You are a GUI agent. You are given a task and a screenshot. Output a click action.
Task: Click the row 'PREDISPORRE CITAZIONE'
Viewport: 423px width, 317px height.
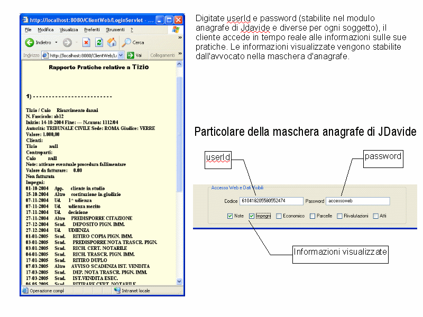click(79, 218)
